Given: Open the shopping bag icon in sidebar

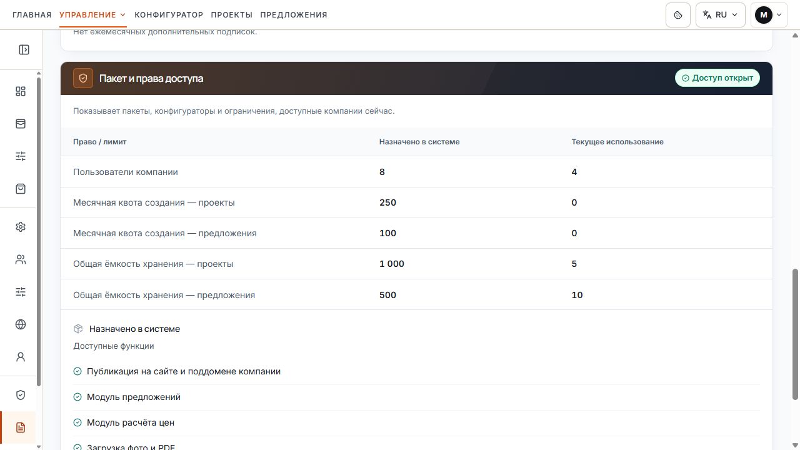Looking at the screenshot, I should [21, 189].
